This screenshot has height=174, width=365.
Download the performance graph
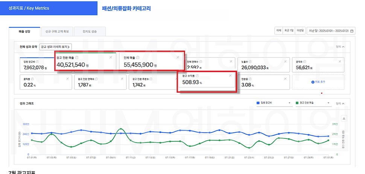(x=344, y=118)
